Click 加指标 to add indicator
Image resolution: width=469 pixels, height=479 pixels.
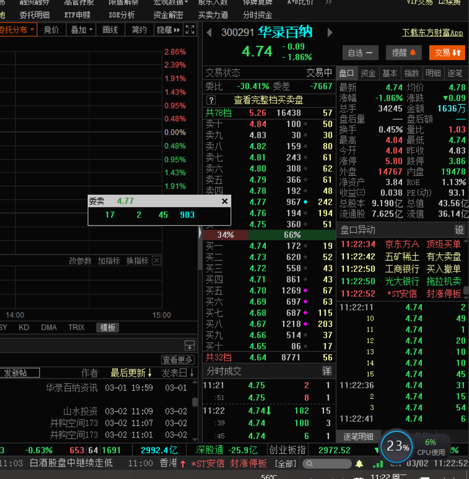(108, 261)
